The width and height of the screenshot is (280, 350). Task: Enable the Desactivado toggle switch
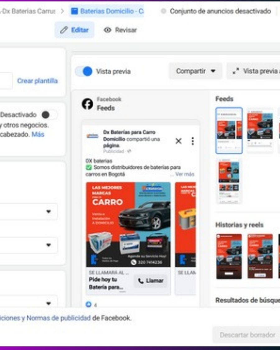click(49, 115)
